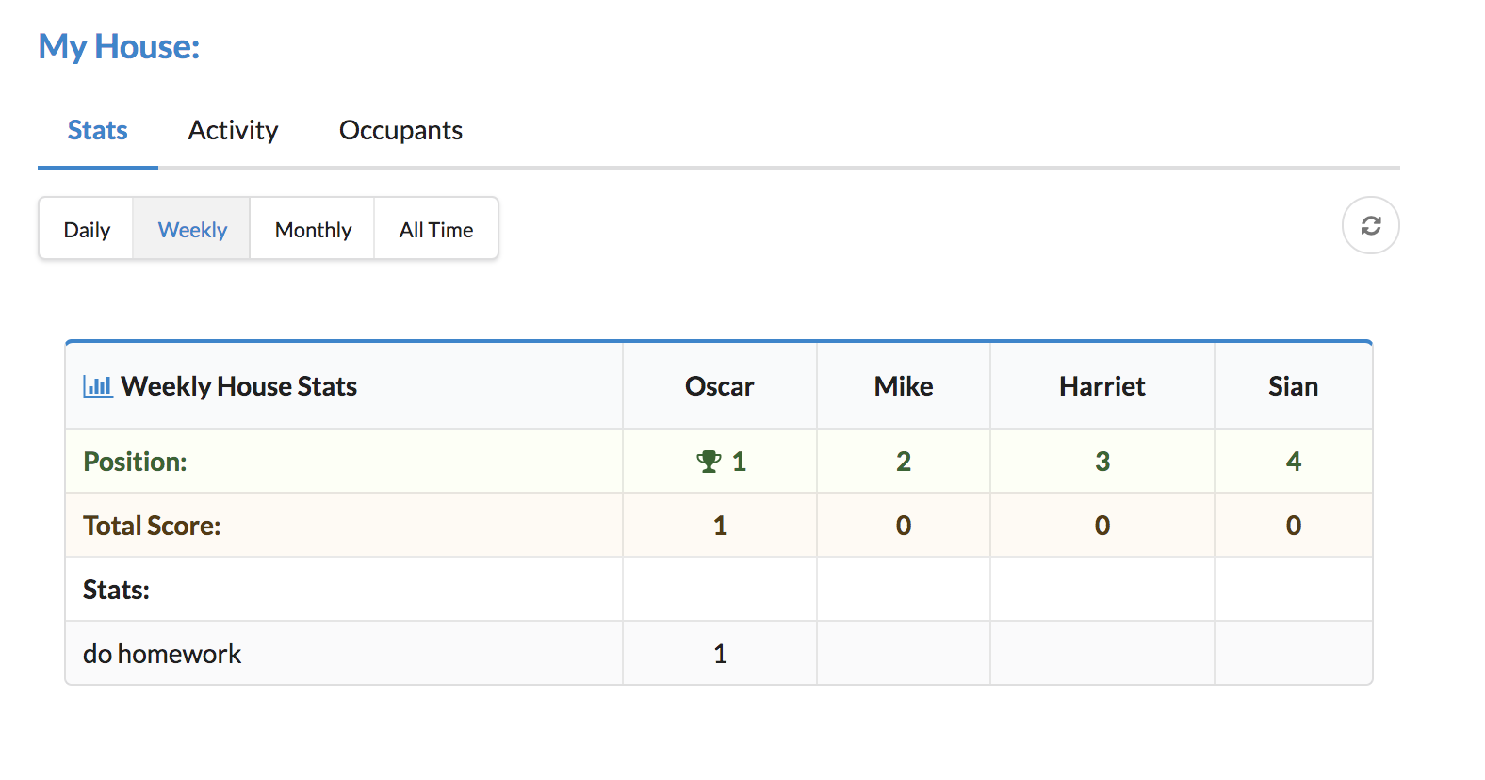1485x780 pixels.
Task: Click the trophy icon in Oscar's position
Action: (708, 462)
